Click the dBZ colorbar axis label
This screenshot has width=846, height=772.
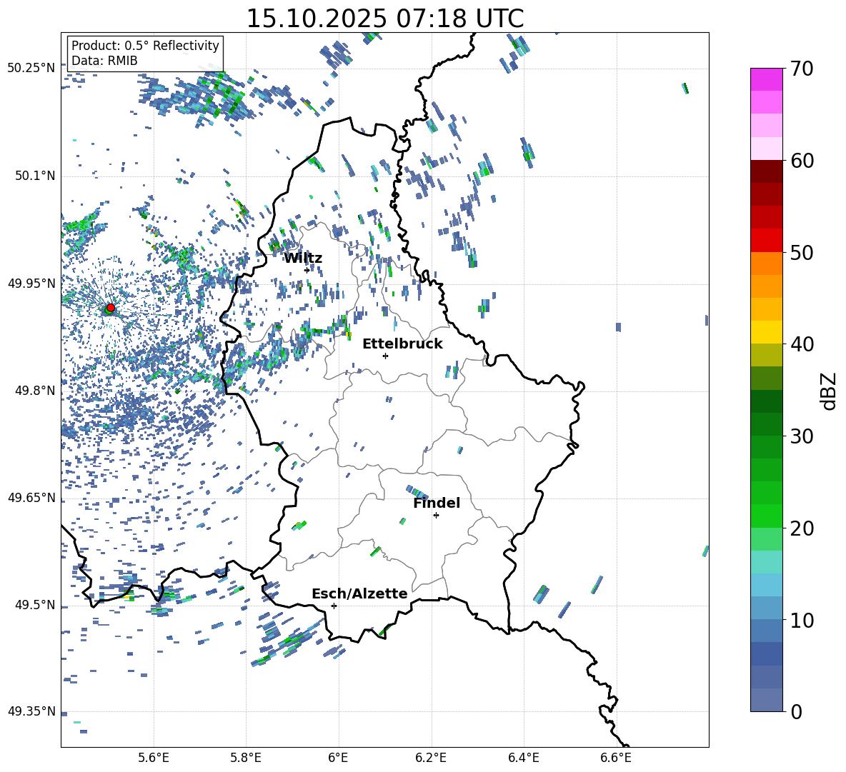click(829, 391)
